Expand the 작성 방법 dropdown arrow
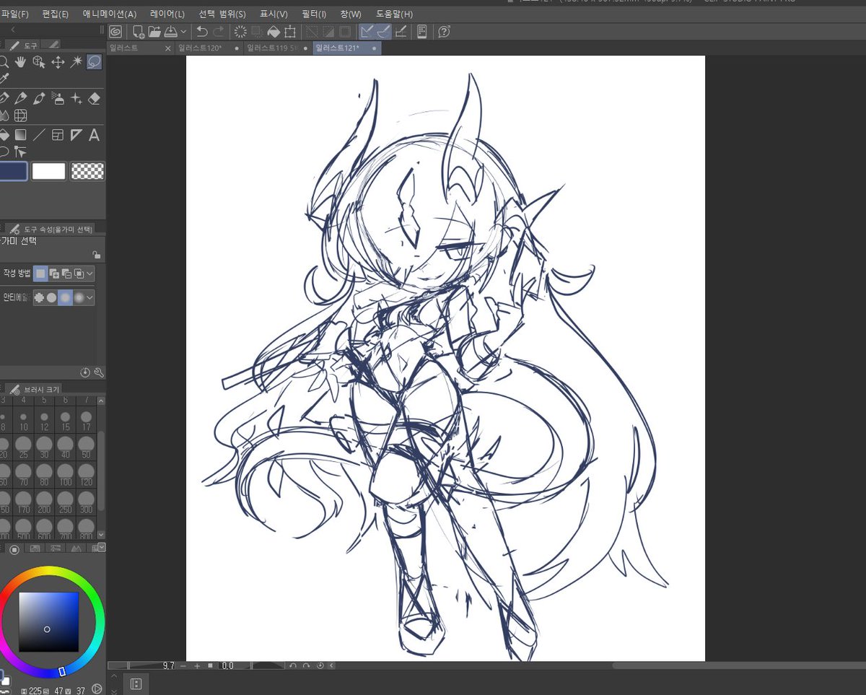Viewport: 866px width, 695px height. (x=90, y=274)
